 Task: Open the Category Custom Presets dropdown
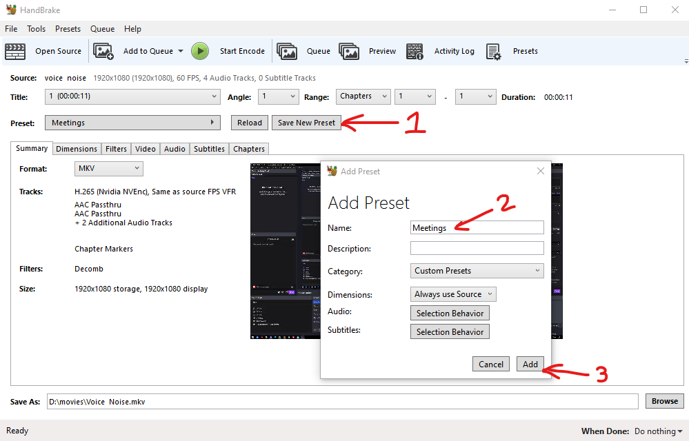coord(477,271)
